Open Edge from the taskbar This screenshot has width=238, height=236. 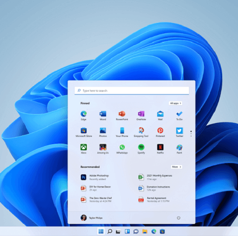pos(154,231)
